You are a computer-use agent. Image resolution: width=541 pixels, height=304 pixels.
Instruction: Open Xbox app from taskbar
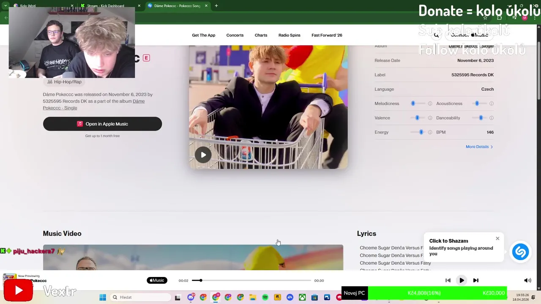coord(302,297)
